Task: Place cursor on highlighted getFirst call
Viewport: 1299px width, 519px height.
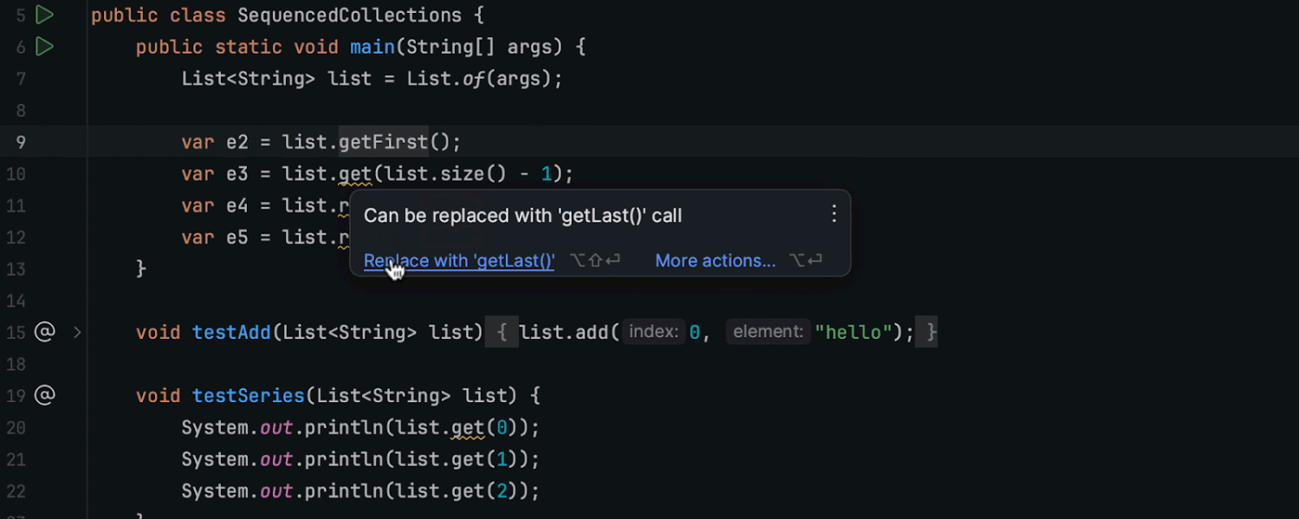Action: pos(383,142)
